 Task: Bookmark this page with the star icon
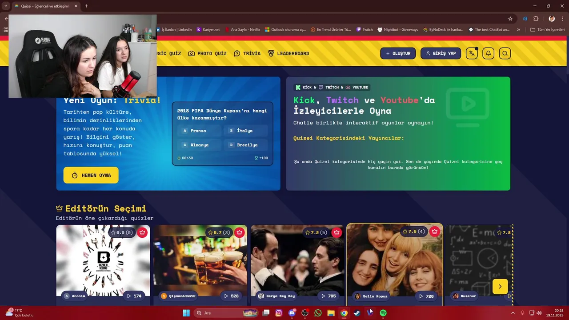click(510, 19)
